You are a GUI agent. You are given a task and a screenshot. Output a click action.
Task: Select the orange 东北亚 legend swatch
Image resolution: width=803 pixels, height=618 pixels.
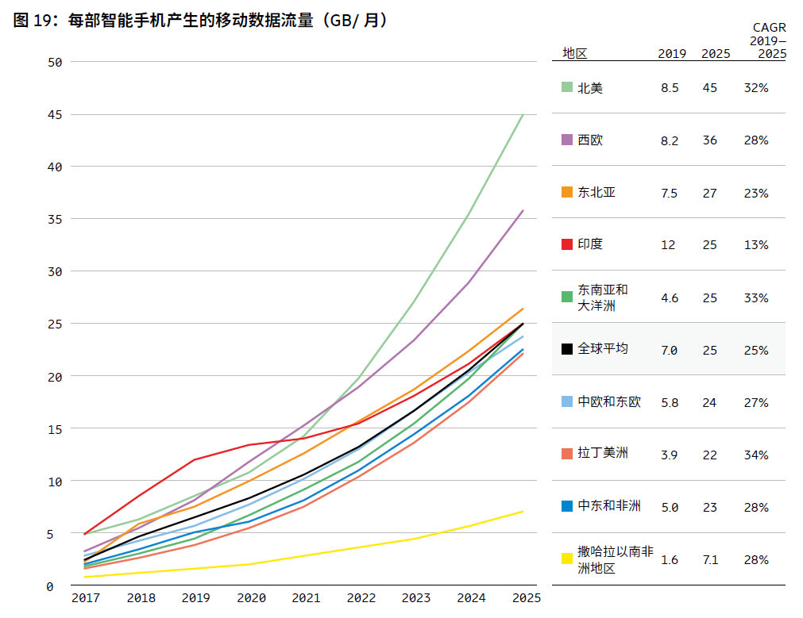[x=567, y=192]
